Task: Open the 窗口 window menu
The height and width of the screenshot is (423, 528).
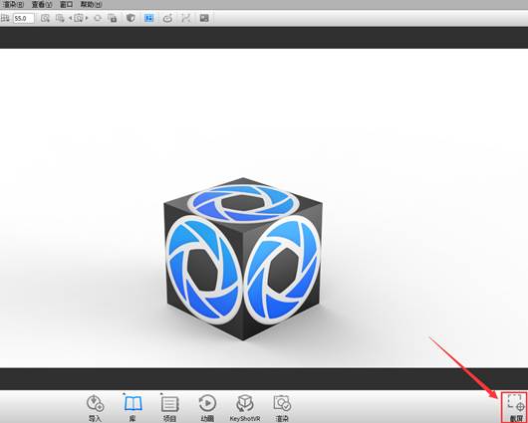Action: [67, 4]
